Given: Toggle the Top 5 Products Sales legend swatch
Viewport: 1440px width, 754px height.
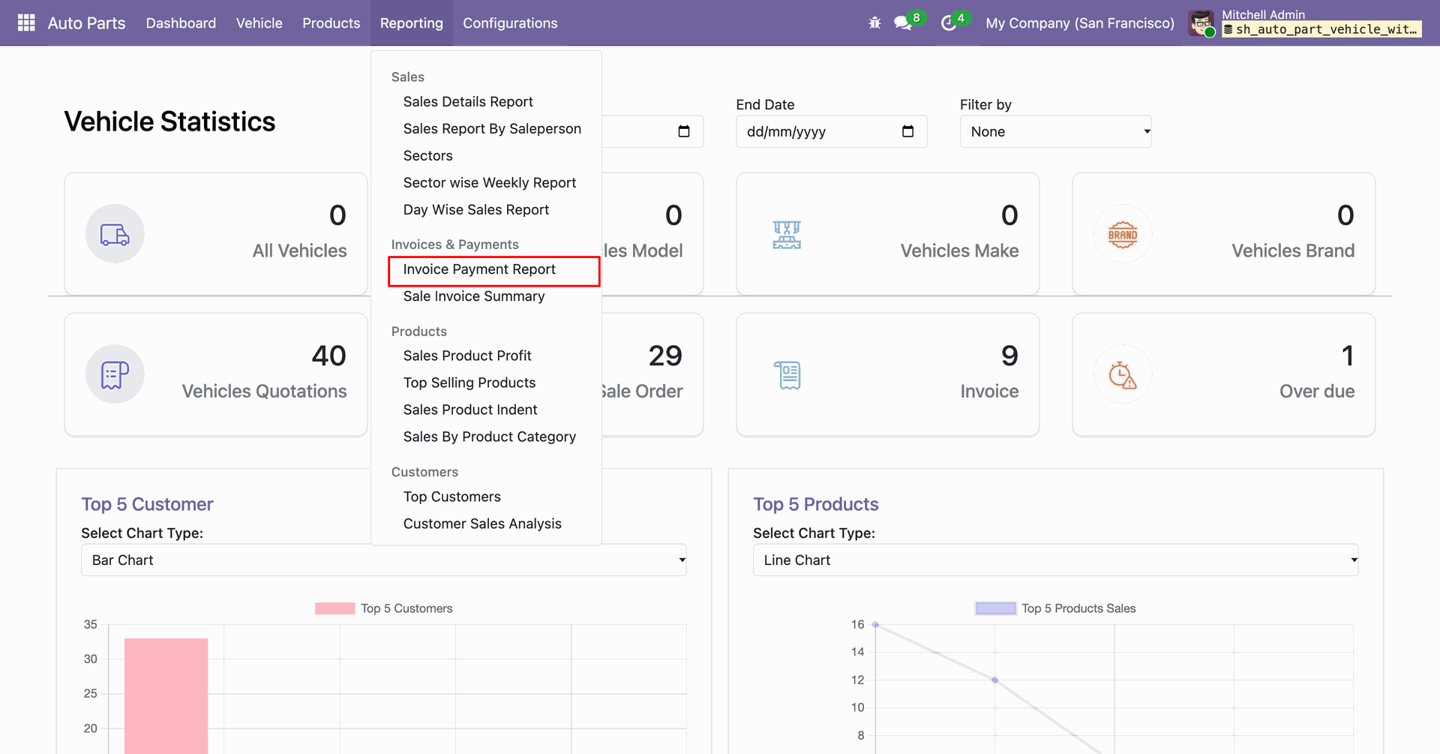Looking at the screenshot, I should (x=995, y=608).
